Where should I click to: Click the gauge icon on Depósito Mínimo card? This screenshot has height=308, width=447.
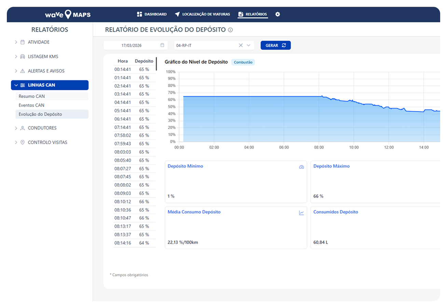[x=301, y=167]
